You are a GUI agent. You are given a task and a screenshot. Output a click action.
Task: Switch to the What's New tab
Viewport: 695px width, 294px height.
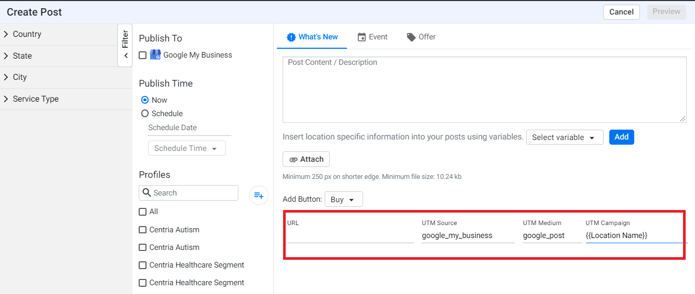point(312,37)
